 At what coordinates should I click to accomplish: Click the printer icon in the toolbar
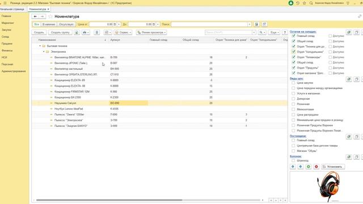[86, 32]
